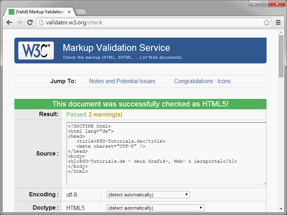Click the Jump To: label
287x215 pixels.
click(63, 81)
